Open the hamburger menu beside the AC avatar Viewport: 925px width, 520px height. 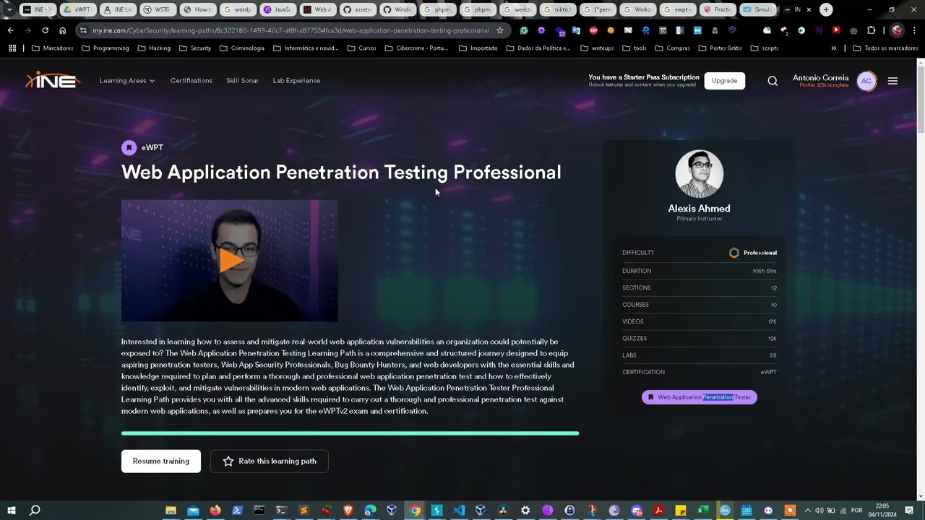tap(892, 81)
